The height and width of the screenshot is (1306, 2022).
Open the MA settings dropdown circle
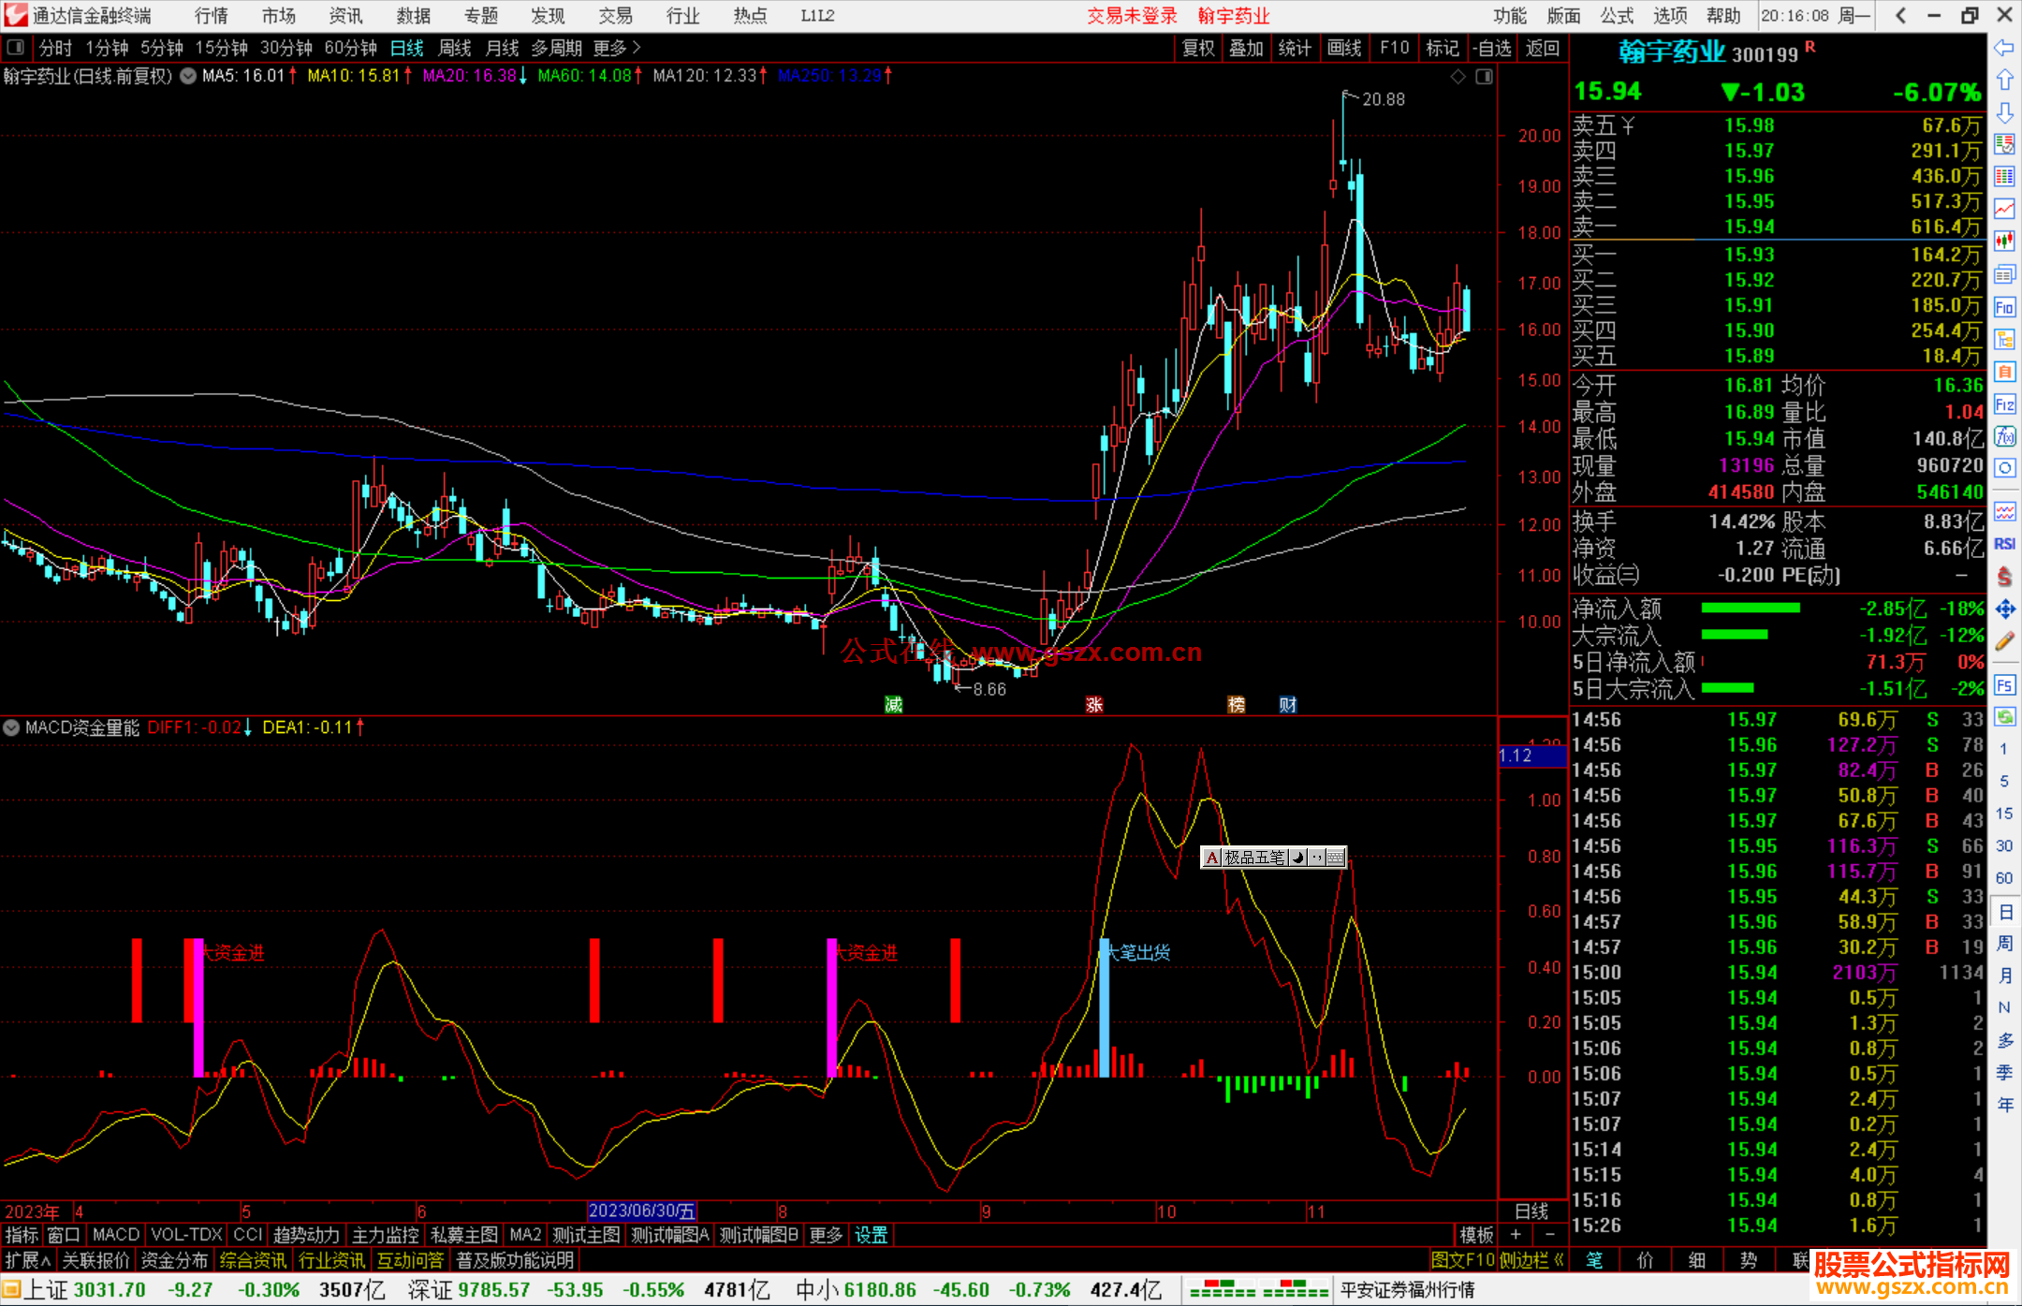tap(188, 76)
